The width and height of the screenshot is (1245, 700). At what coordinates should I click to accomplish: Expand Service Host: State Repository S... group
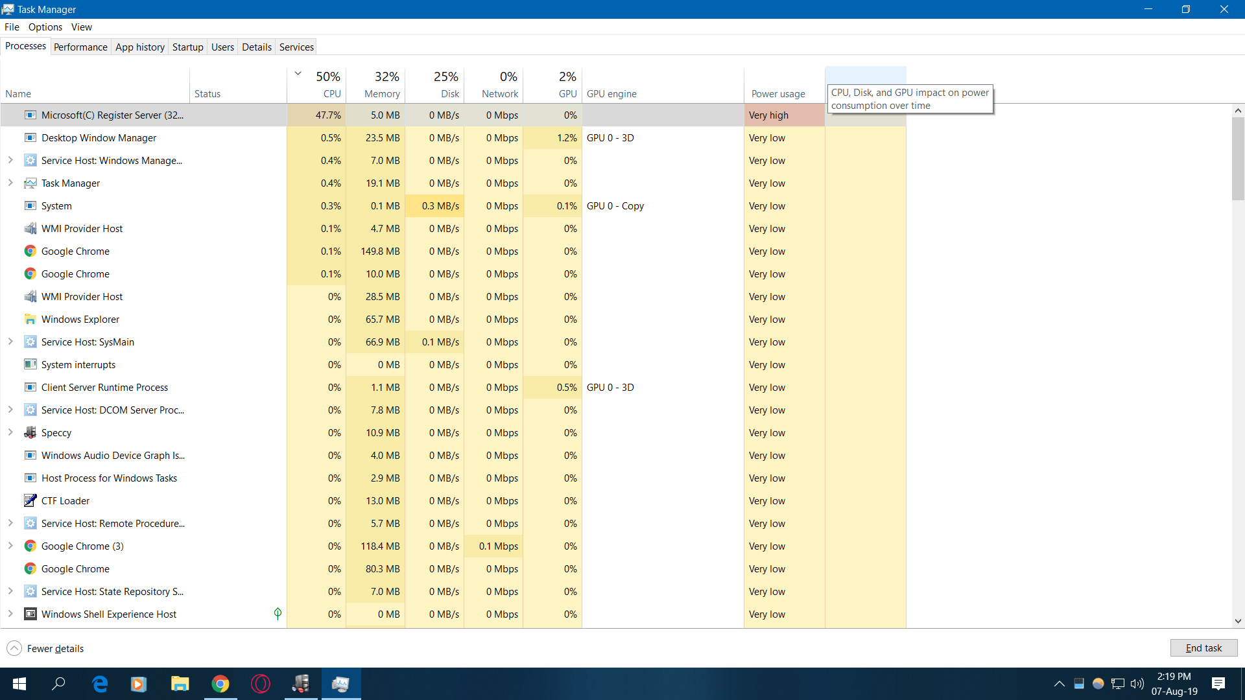click(x=10, y=591)
